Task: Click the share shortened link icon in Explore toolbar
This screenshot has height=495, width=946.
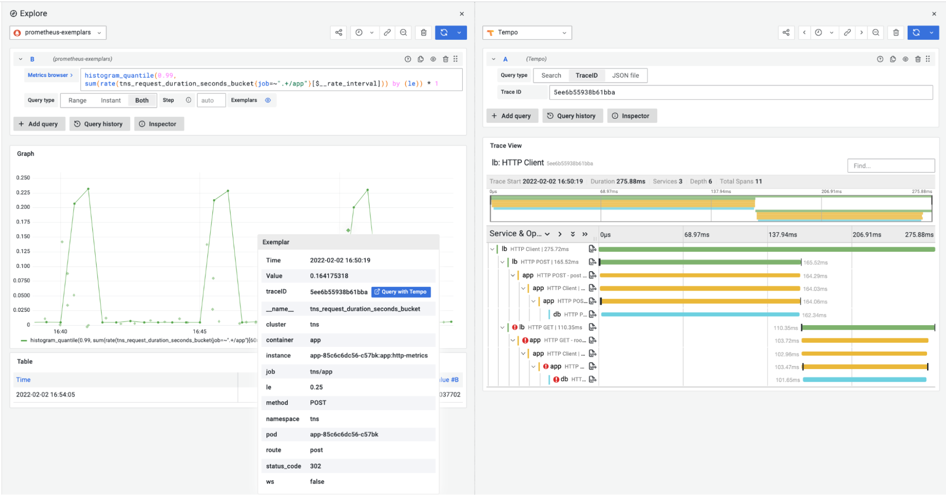Action: (338, 32)
